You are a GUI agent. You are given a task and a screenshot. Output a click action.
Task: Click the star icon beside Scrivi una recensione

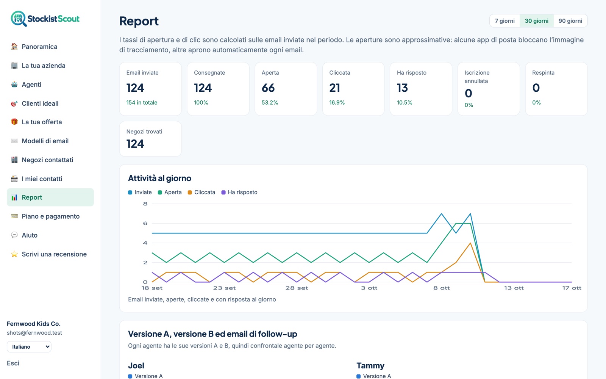tap(14, 254)
